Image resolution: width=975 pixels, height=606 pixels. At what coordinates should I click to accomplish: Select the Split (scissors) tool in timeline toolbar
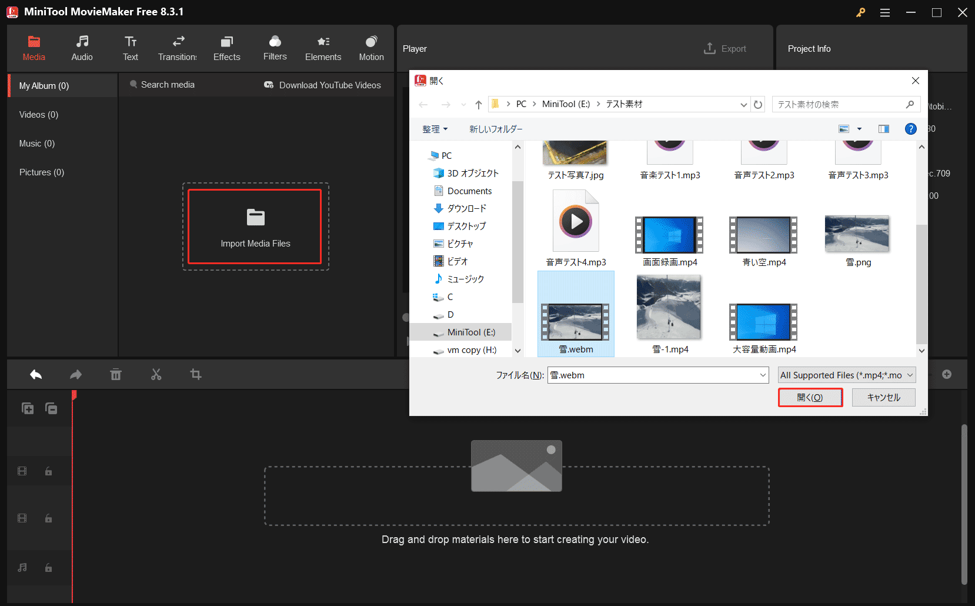[156, 374]
